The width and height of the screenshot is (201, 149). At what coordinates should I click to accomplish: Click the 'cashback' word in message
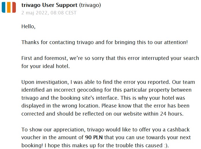click(x=178, y=129)
